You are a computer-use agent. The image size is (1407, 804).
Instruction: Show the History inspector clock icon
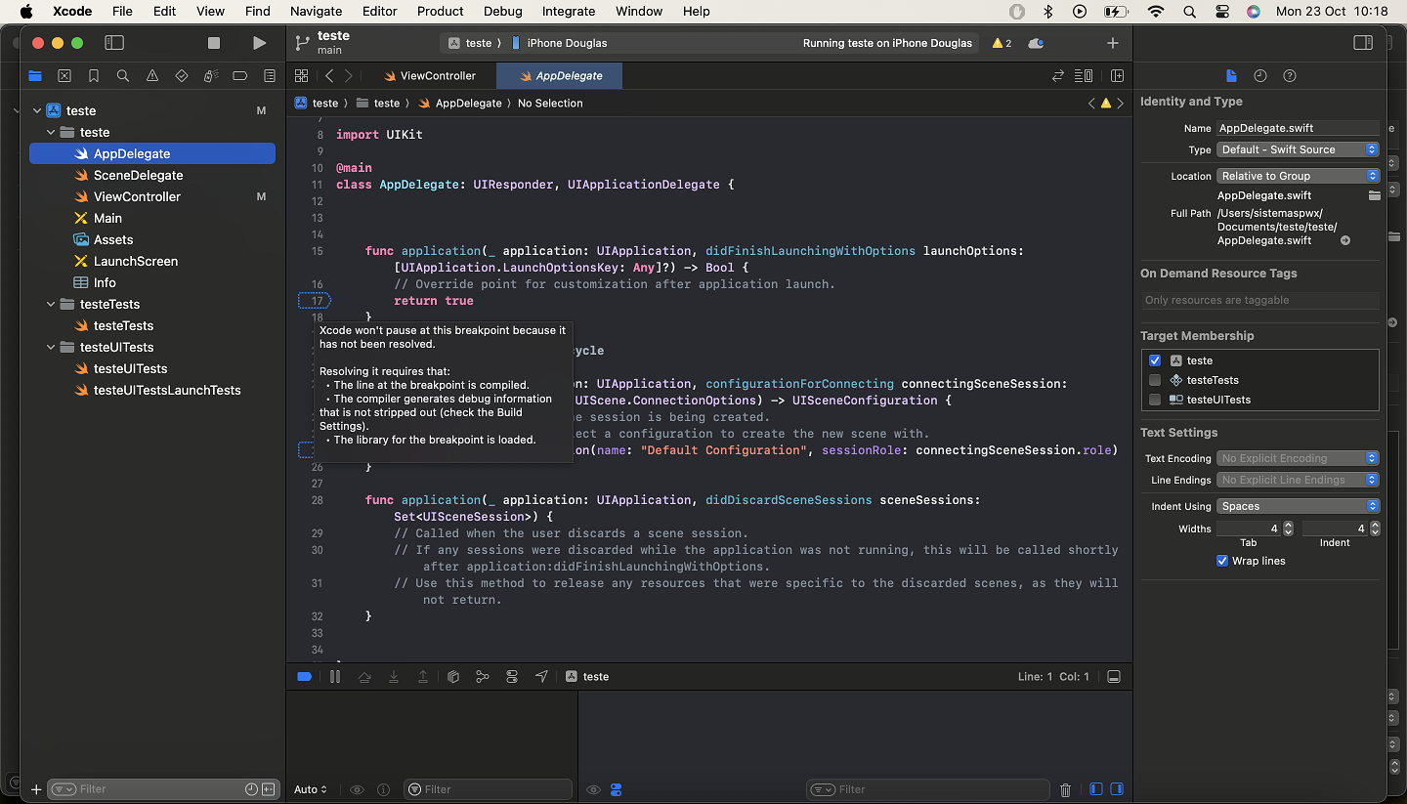coord(1260,76)
